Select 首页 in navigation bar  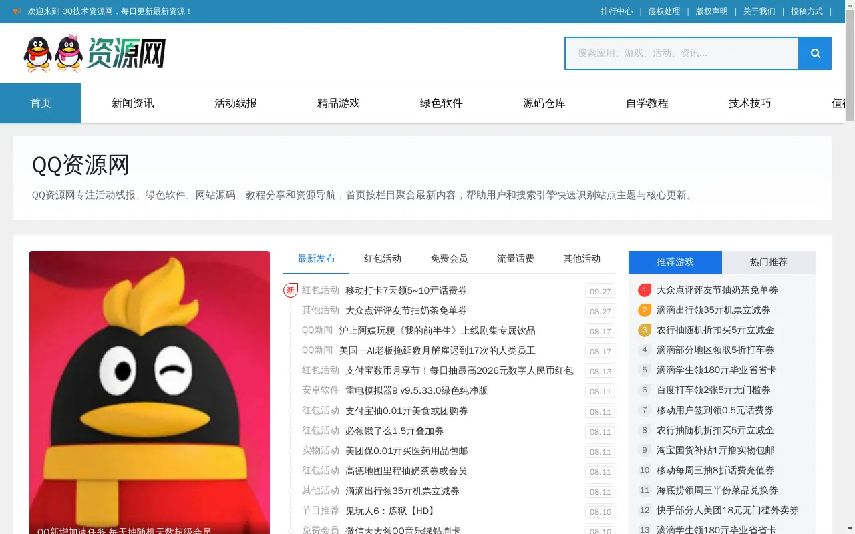[41, 103]
